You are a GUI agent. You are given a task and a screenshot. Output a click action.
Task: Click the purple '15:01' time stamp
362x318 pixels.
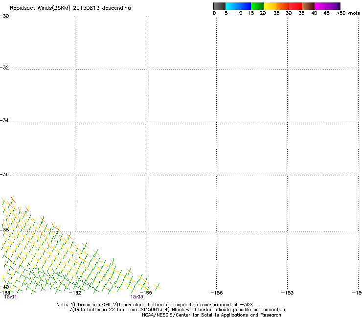[x=10, y=297]
